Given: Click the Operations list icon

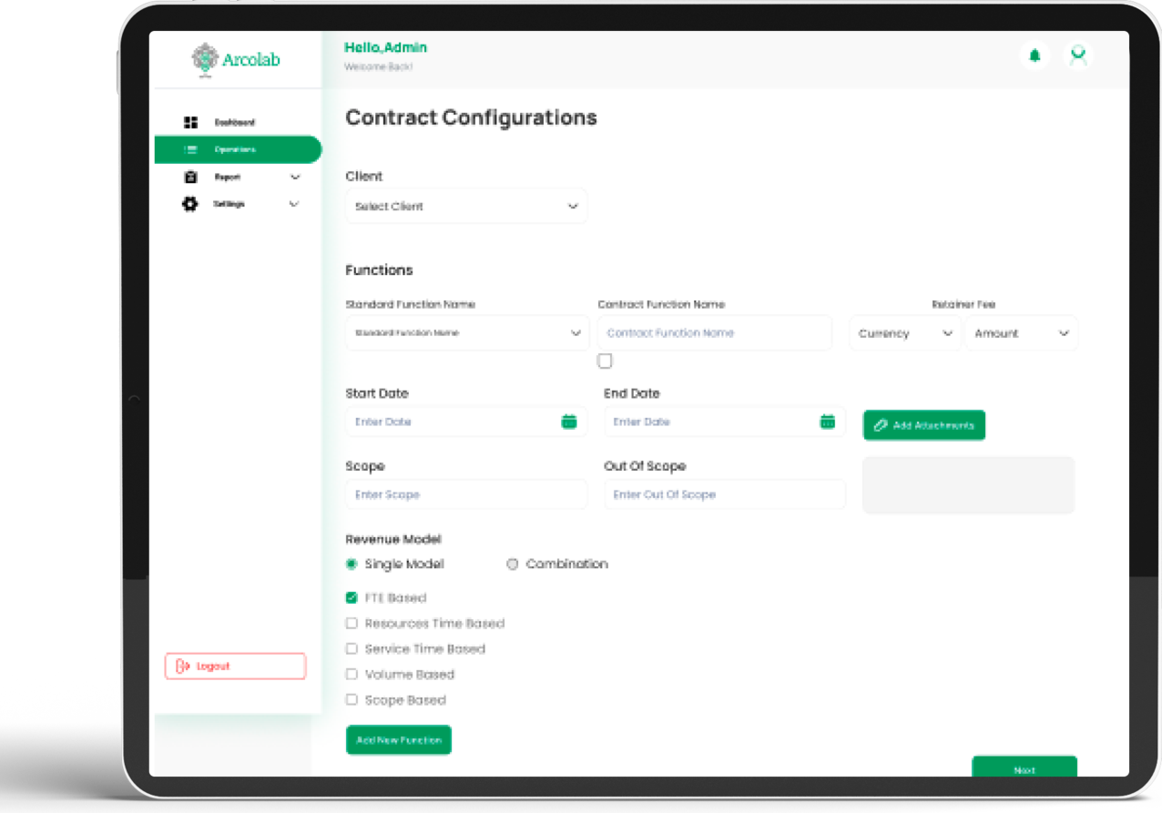Looking at the screenshot, I should tap(190, 149).
